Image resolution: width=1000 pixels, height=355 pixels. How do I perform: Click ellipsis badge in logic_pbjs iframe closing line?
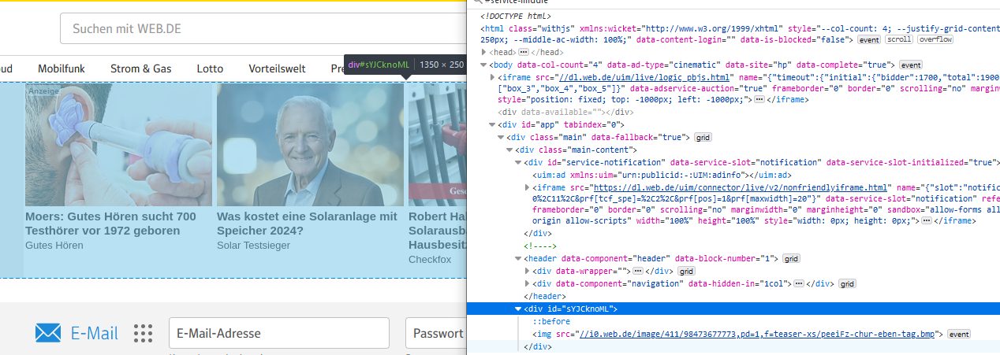click(759, 100)
